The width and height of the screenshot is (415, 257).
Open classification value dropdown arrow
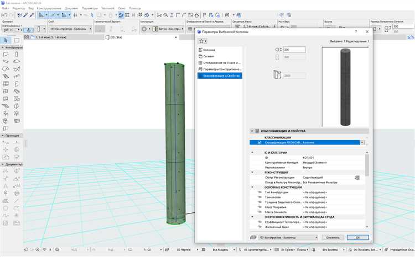tap(362, 142)
